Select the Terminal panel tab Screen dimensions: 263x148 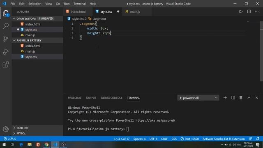(x=133, y=98)
